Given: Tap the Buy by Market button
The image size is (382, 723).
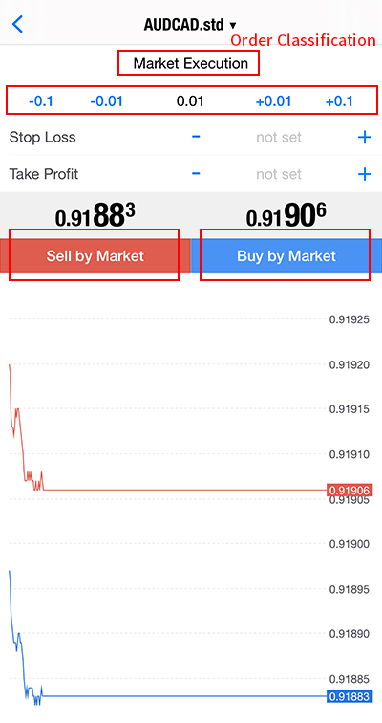Looking at the screenshot, I should point(286,255).
